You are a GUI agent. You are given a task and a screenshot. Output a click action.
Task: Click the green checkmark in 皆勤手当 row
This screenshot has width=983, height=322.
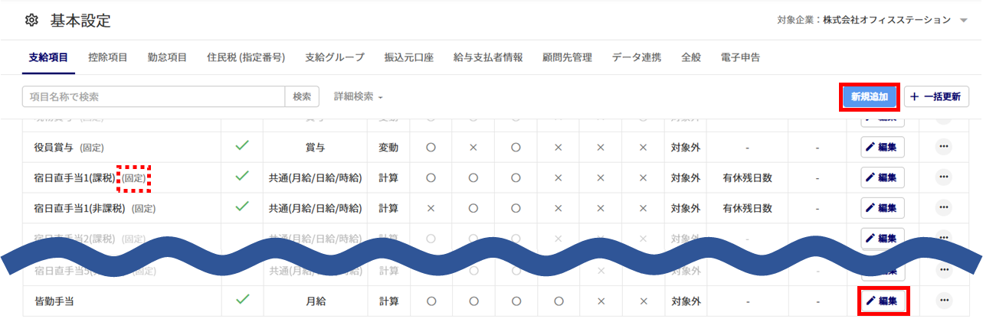(242, 300)
